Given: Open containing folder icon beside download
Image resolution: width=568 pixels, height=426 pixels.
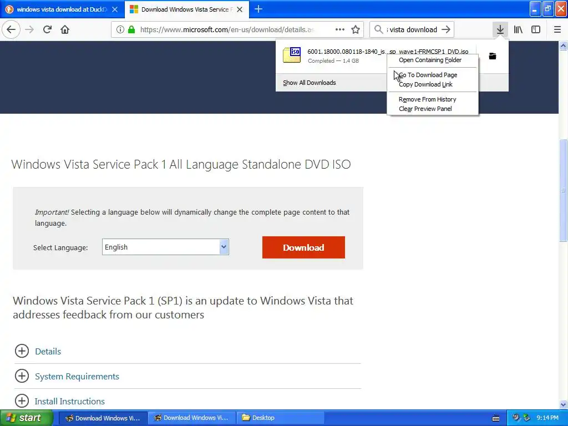Looking at the screenshot, I should (x=493, y=56).
